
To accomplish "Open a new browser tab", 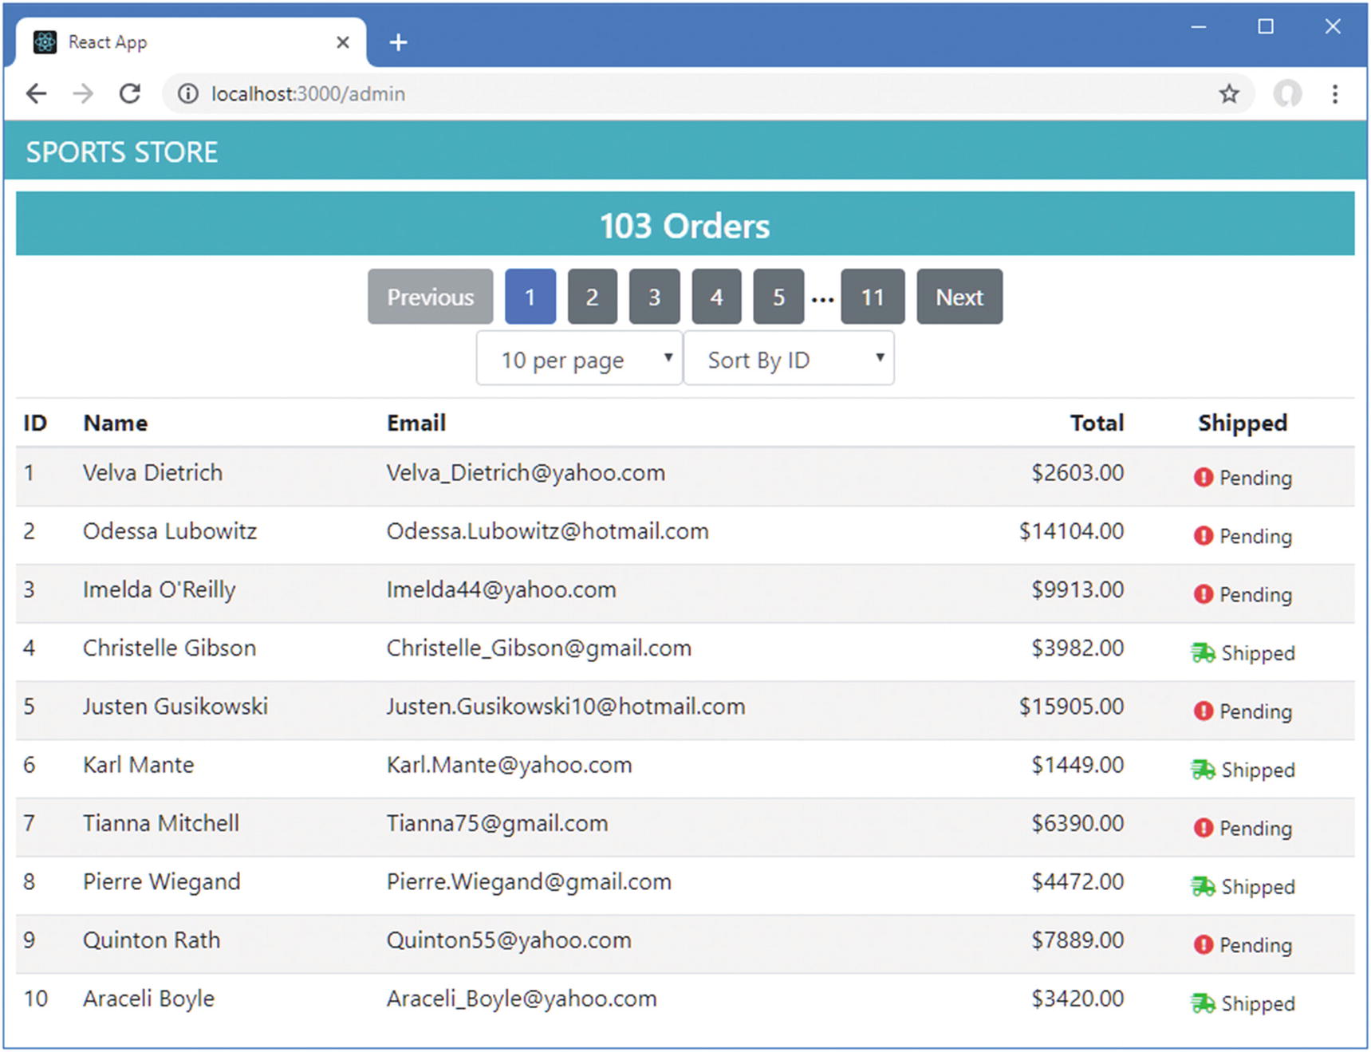I will (398, 42).
